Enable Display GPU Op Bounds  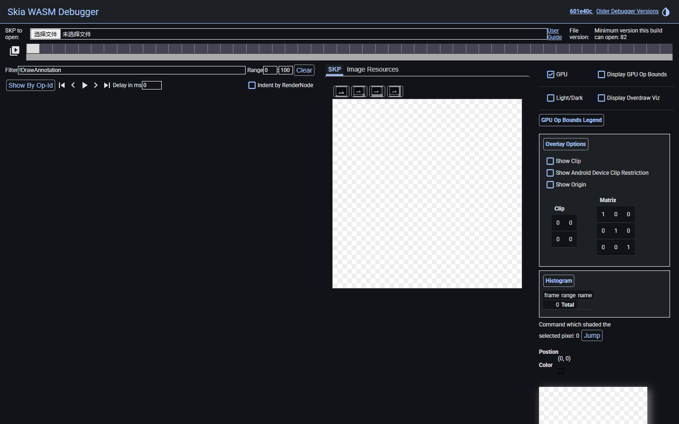[x=601, y=74]
